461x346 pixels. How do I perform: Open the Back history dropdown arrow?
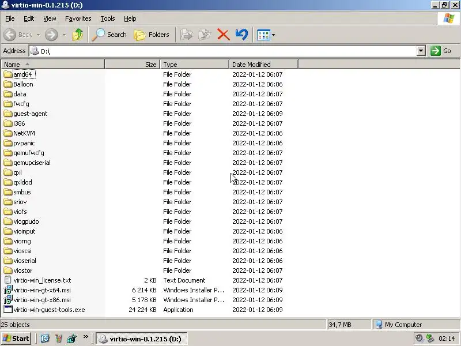click(39, 35)
